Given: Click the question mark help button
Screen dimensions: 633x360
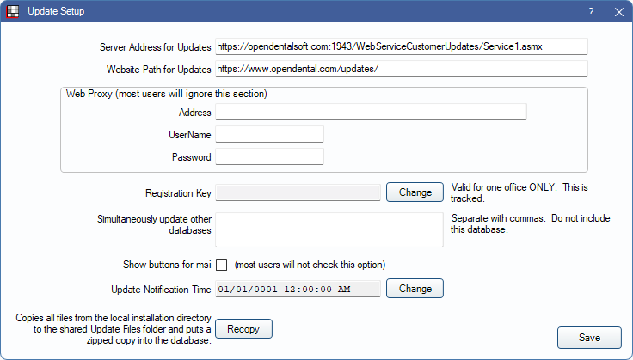Looking at the screenshot, I should tap(591, 12).
